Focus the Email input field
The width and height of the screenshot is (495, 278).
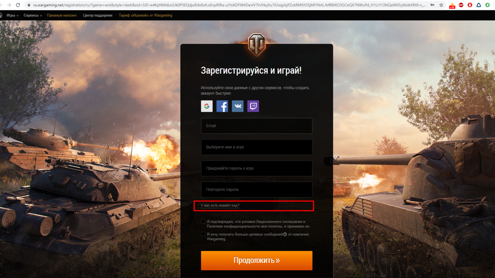pos(257,126)
